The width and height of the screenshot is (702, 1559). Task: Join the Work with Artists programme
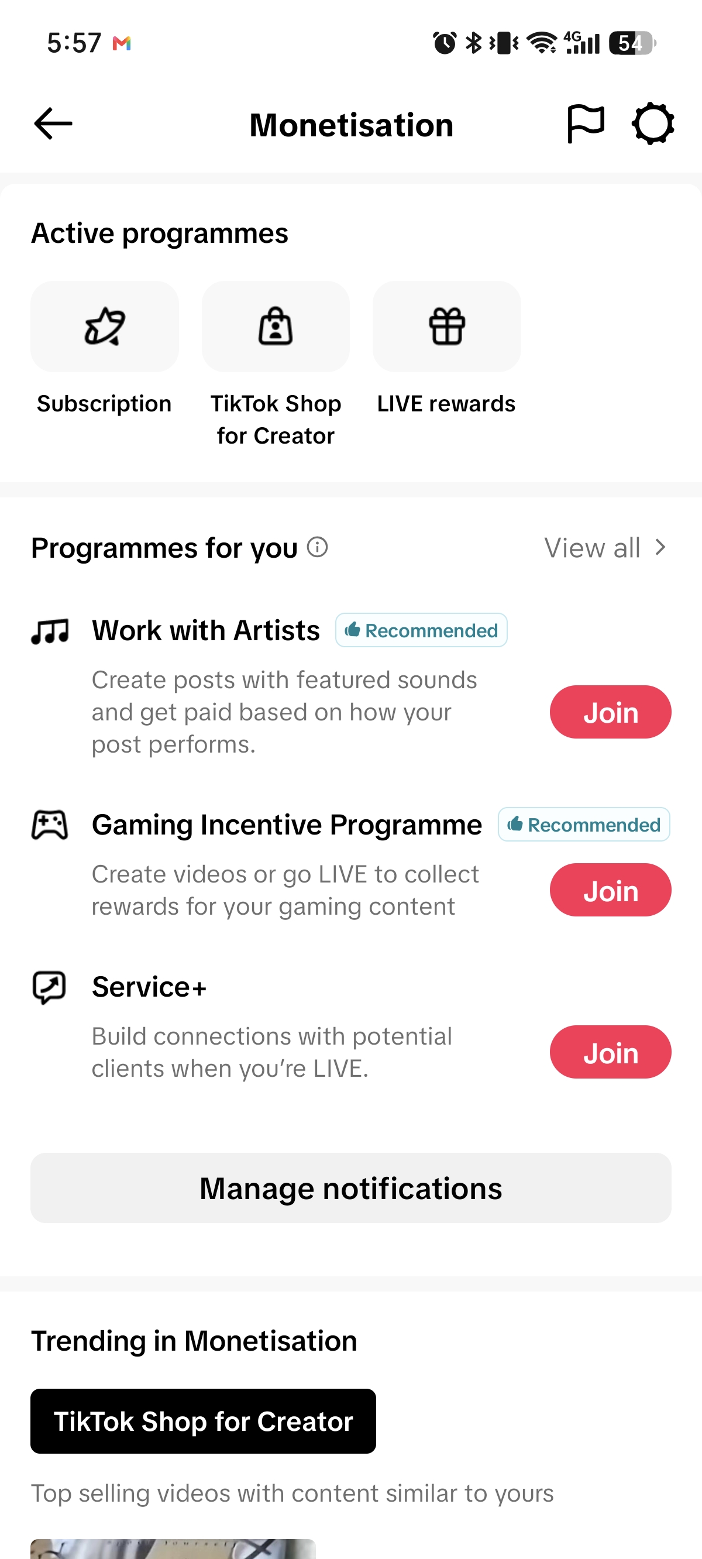click(610, 712)
